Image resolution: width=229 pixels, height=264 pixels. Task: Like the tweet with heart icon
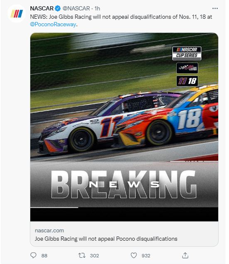click(x=134, y=255)
